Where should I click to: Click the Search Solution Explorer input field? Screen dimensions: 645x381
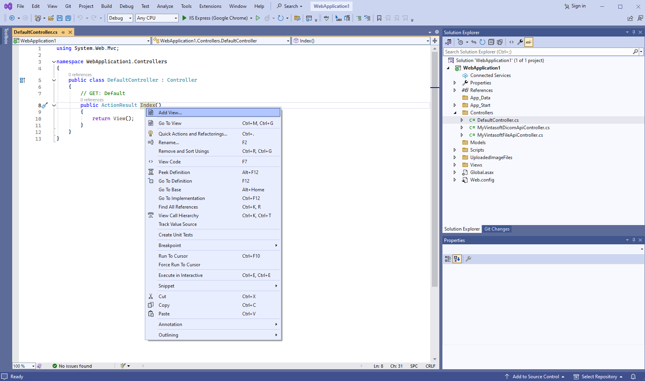coord(538,52)
